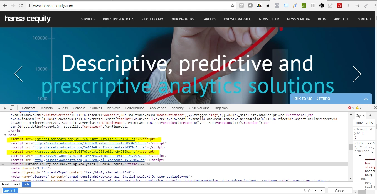This screenshot has height=194, width=377.
Task: Click the browser Forward arrow
Action: [13, 6]
